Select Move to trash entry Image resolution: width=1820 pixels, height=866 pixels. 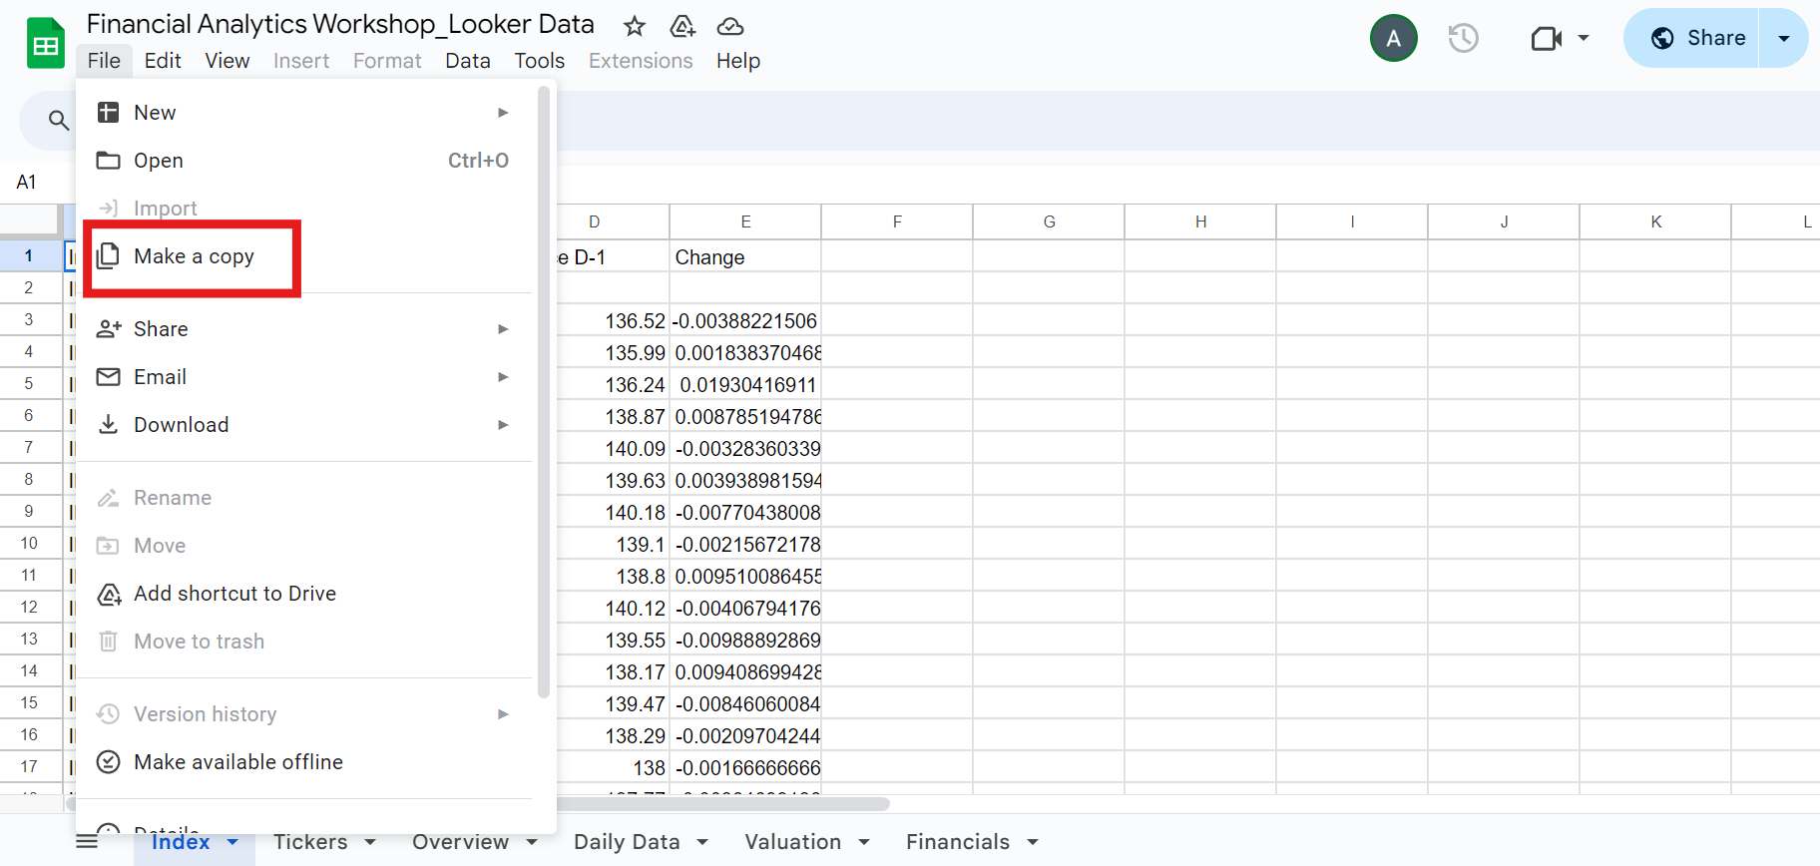[x=304, y=642]
